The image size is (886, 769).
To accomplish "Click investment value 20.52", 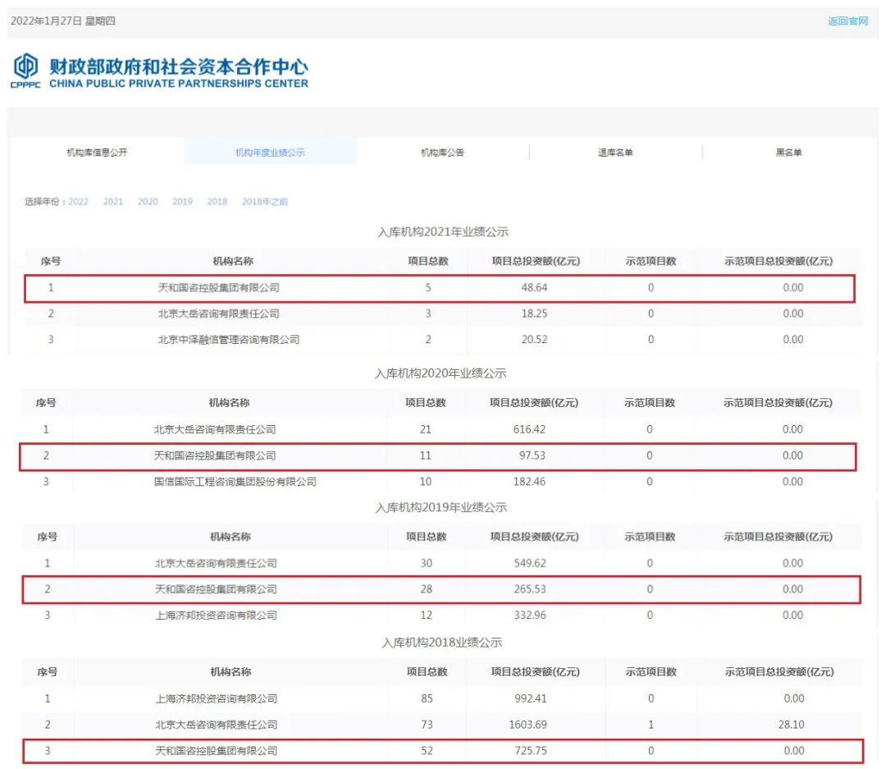I will coord(535,340).
